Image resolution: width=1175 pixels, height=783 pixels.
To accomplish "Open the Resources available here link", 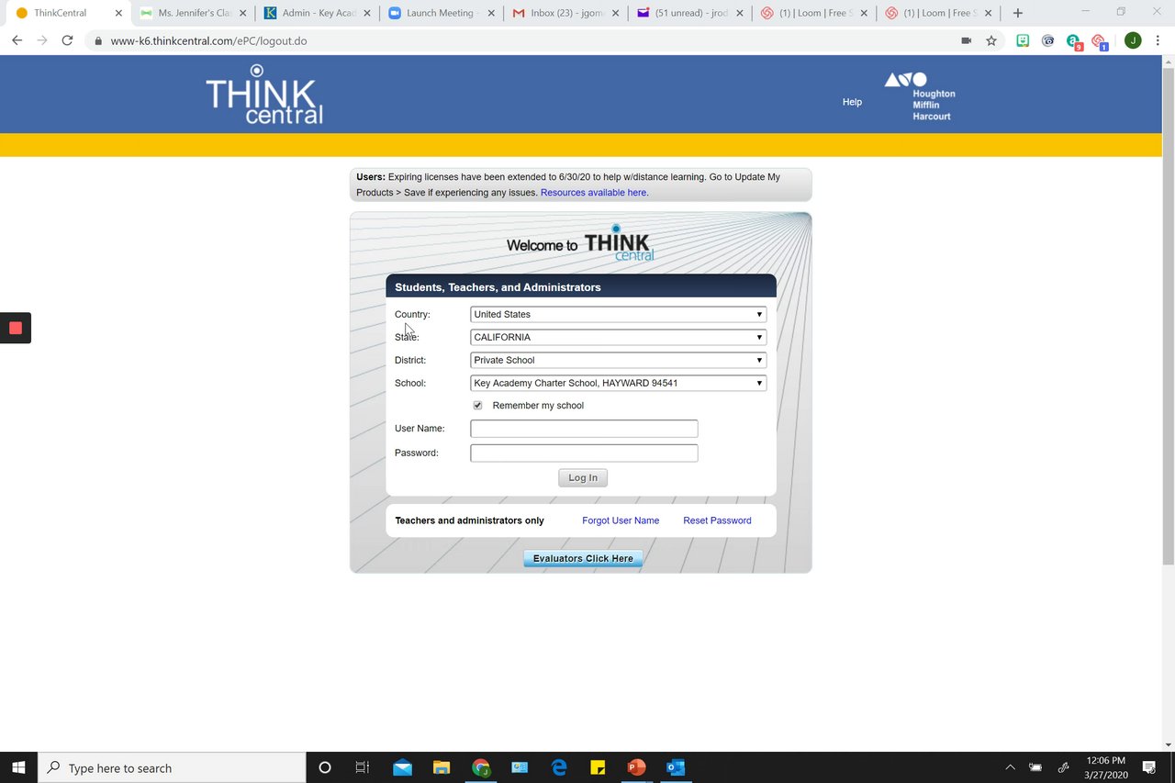I will point(594,193).
